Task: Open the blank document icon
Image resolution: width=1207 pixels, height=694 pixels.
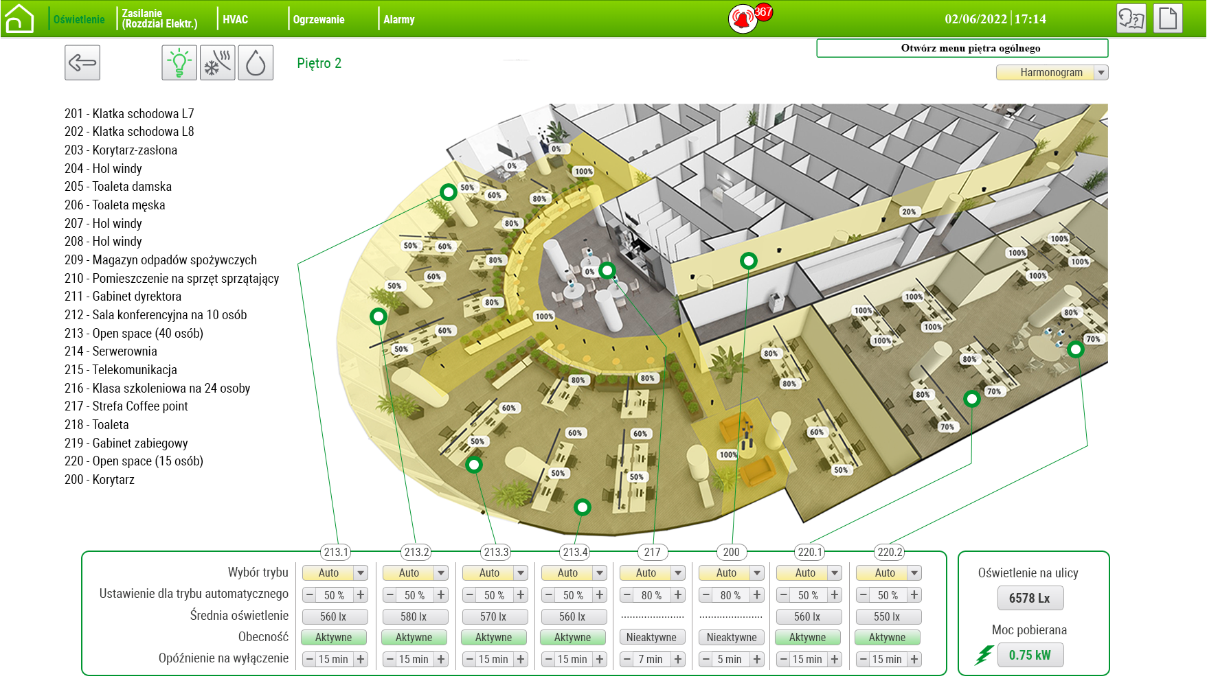Action: (x=1168, y=19)
